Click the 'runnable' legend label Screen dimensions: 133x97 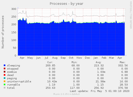click(x=13, y=85)
